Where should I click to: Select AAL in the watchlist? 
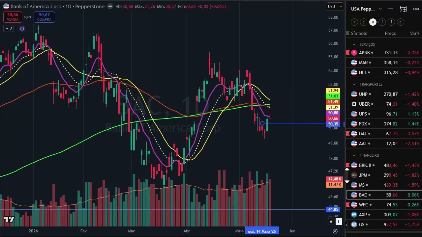(384, 144)
